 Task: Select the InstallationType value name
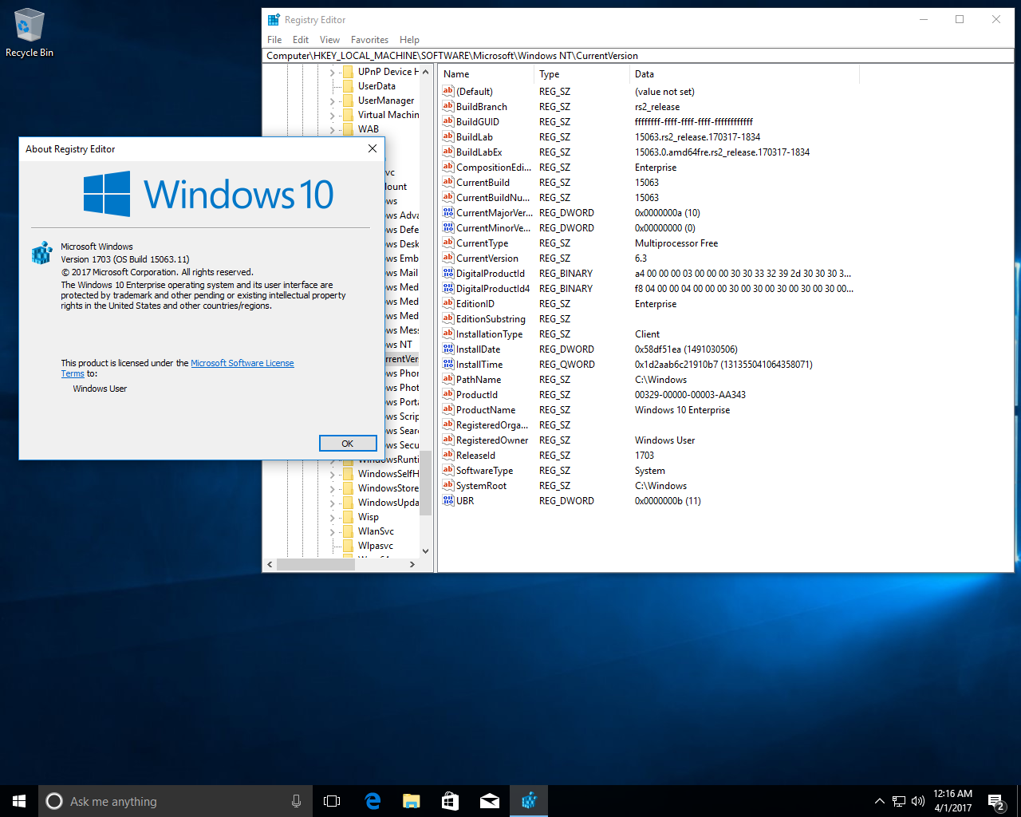[x=490, y=334]
